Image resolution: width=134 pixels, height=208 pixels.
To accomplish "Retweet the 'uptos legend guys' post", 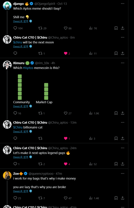I will (40, 164).
